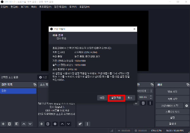
Task: Open source properties gear icon
Action: tap(55, 124)
